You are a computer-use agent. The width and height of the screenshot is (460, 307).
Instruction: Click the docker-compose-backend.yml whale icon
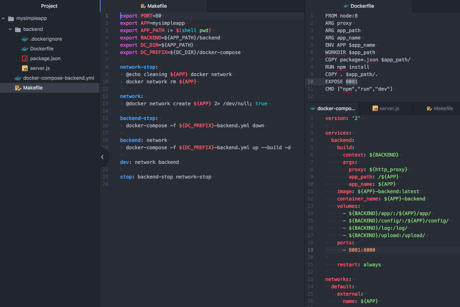pos(18,78)
